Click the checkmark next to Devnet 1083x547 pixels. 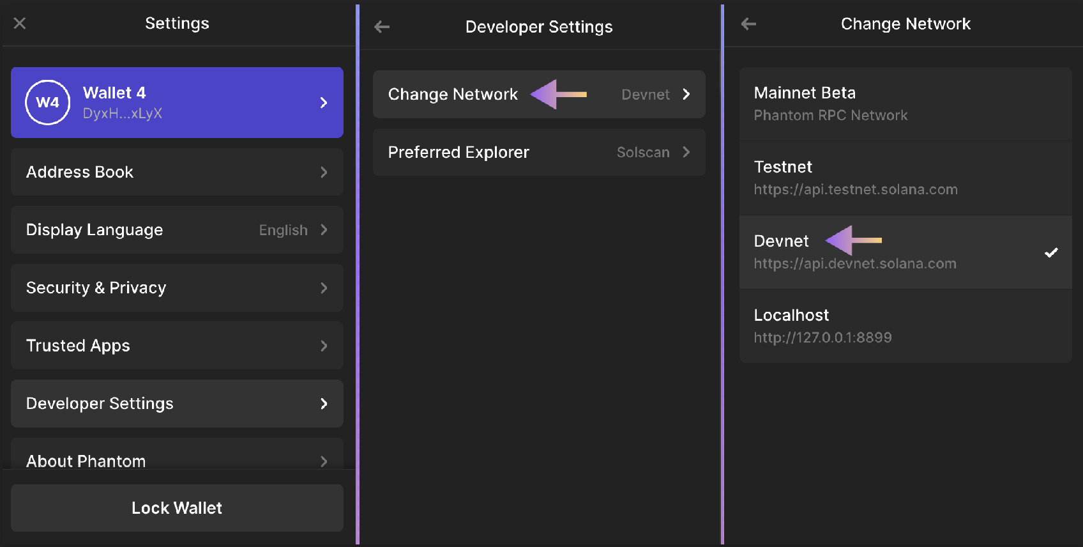[x=1050, y=252]
